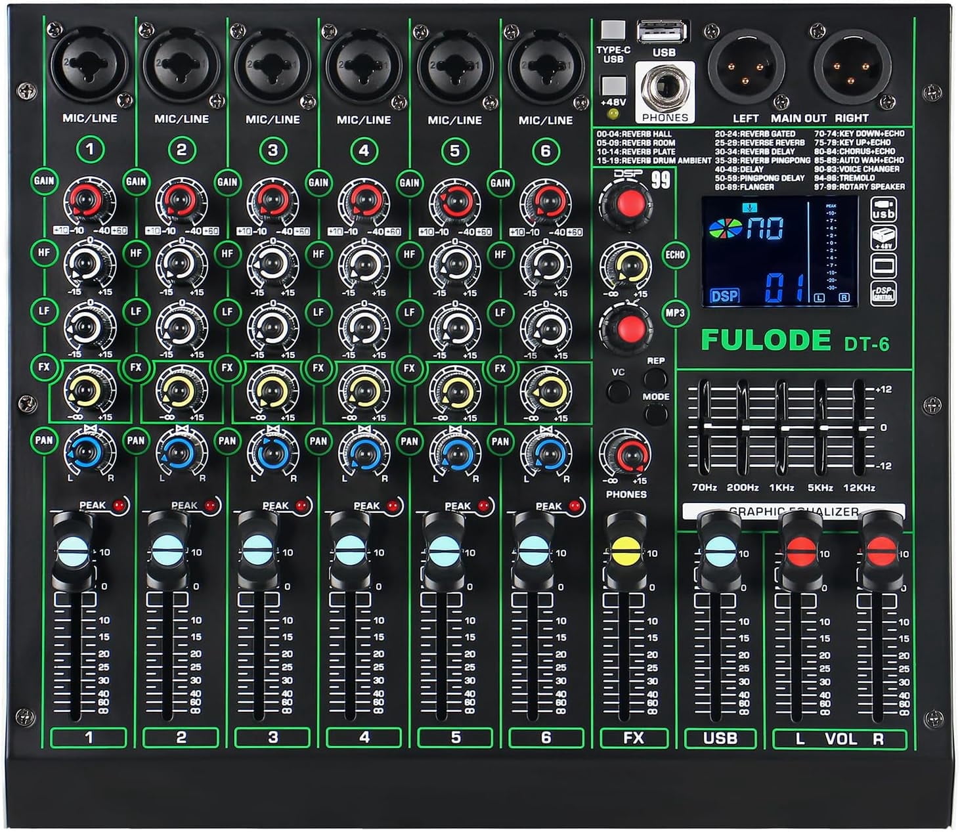Click channel 1 volume fader cap

74,551
